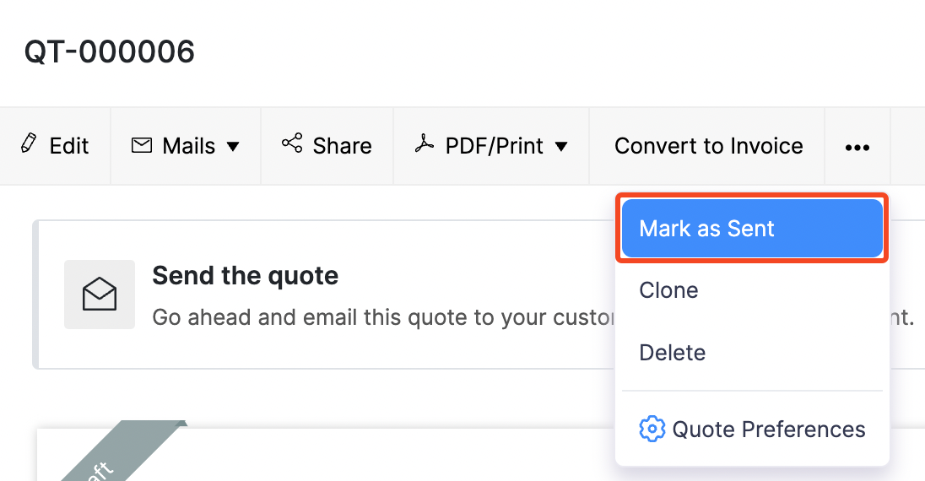Choose Delete from the dropdown menu

pos(672,352)
